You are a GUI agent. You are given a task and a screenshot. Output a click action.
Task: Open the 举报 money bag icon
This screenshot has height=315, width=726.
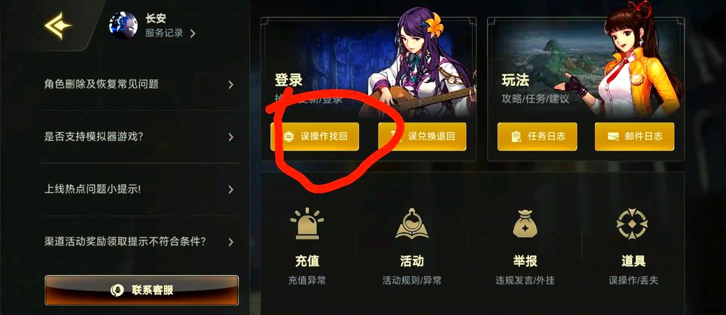pyautogui.click(x=525, y=224)
